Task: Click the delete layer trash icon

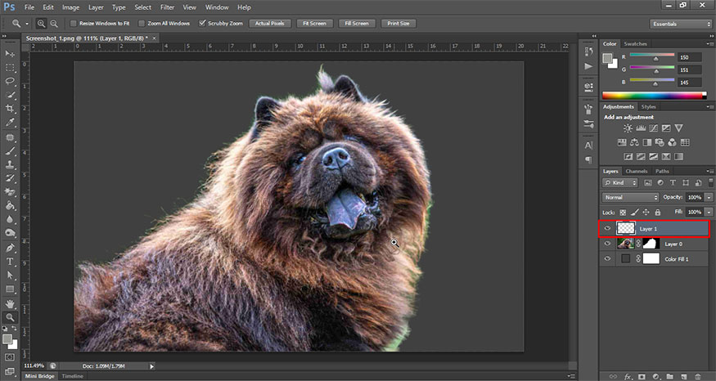Action: click(698, 376)
